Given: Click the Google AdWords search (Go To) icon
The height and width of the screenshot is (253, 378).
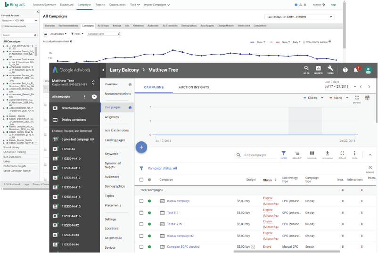Looking at the screenshot, I should 306,68.
